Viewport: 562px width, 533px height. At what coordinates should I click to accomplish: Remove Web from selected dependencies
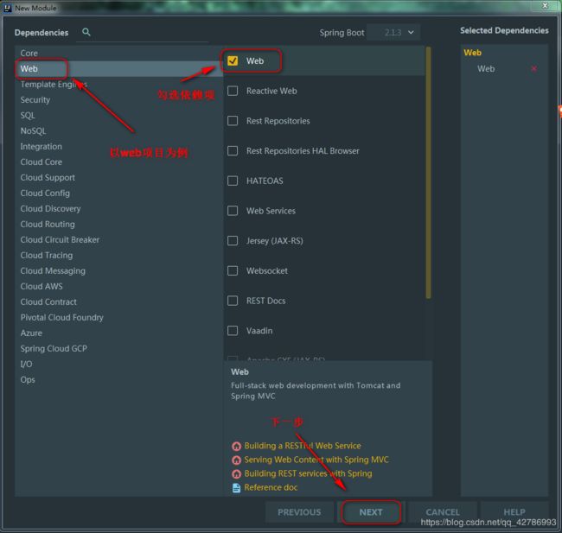(534, 69)
